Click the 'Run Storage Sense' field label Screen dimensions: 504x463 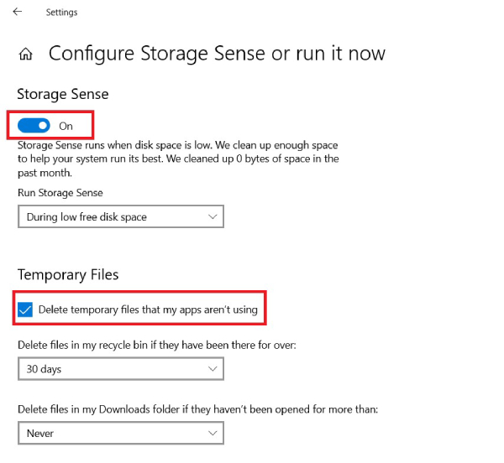tap(60, 192)
